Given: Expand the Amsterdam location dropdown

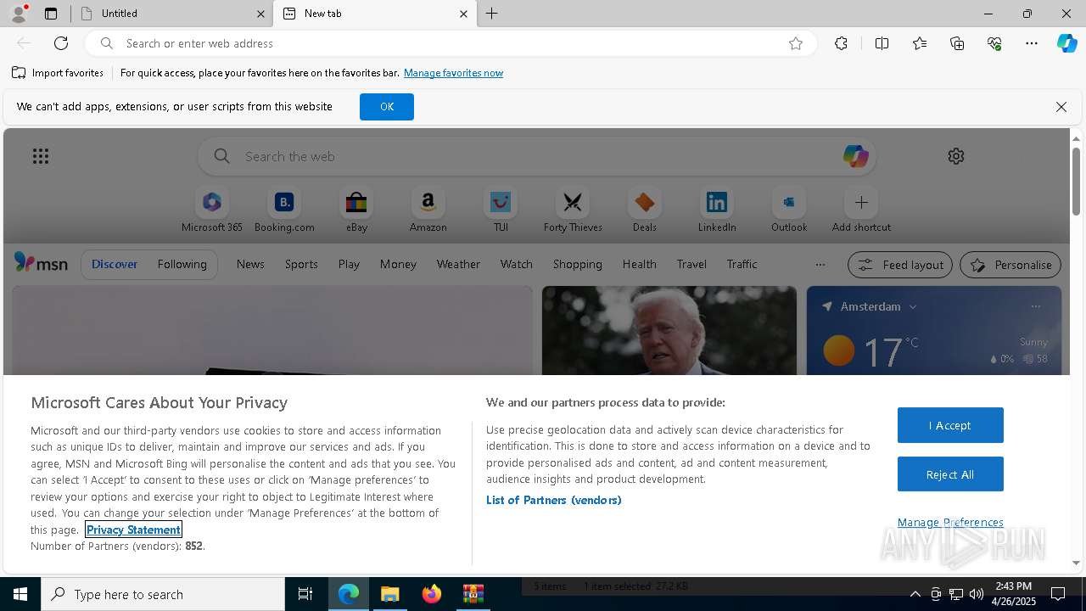Looking at the screenshot, I should point(913,307).
